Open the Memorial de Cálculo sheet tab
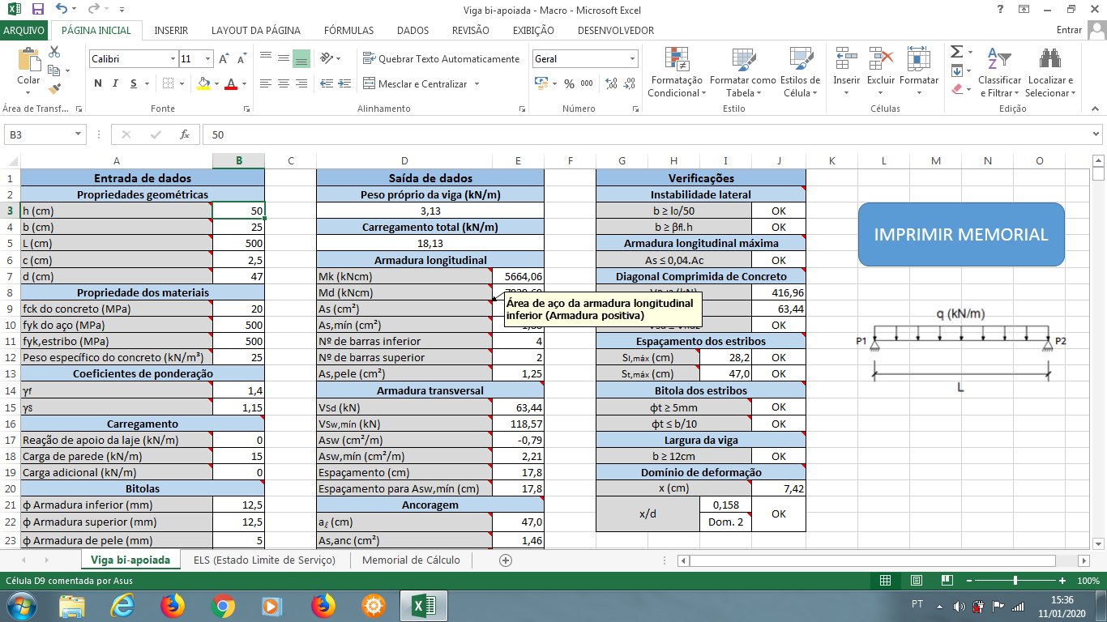 411,560
